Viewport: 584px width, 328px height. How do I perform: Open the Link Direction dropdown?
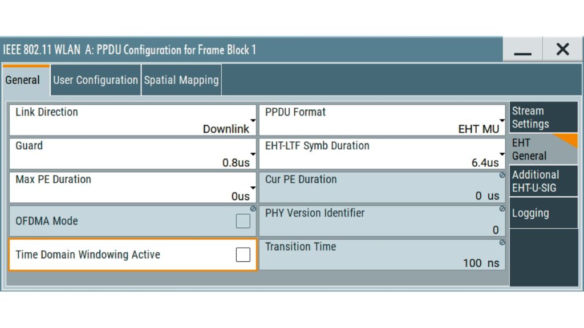(132, 120)
